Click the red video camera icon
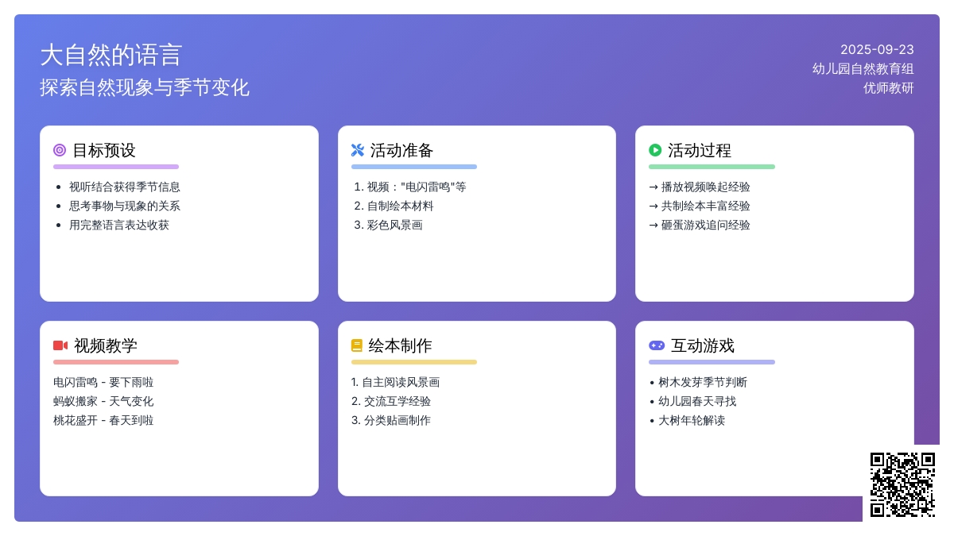Image resolution: width=954 pixels, height=536 pixels. 60,345
